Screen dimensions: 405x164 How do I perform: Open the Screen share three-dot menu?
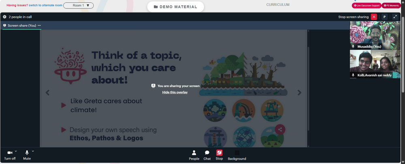tap(39, 25)
